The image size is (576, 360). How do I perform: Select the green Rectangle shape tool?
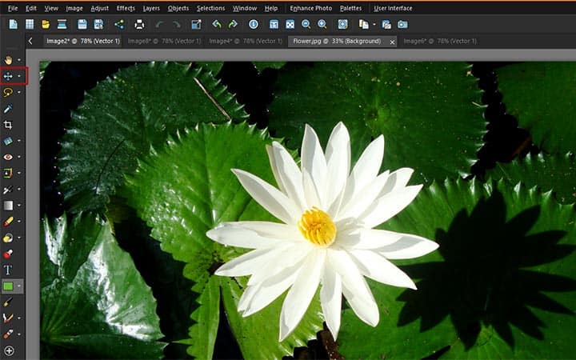coord(8,286)
